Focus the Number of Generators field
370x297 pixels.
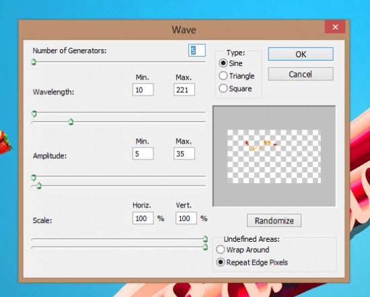[x=197, y=51]
